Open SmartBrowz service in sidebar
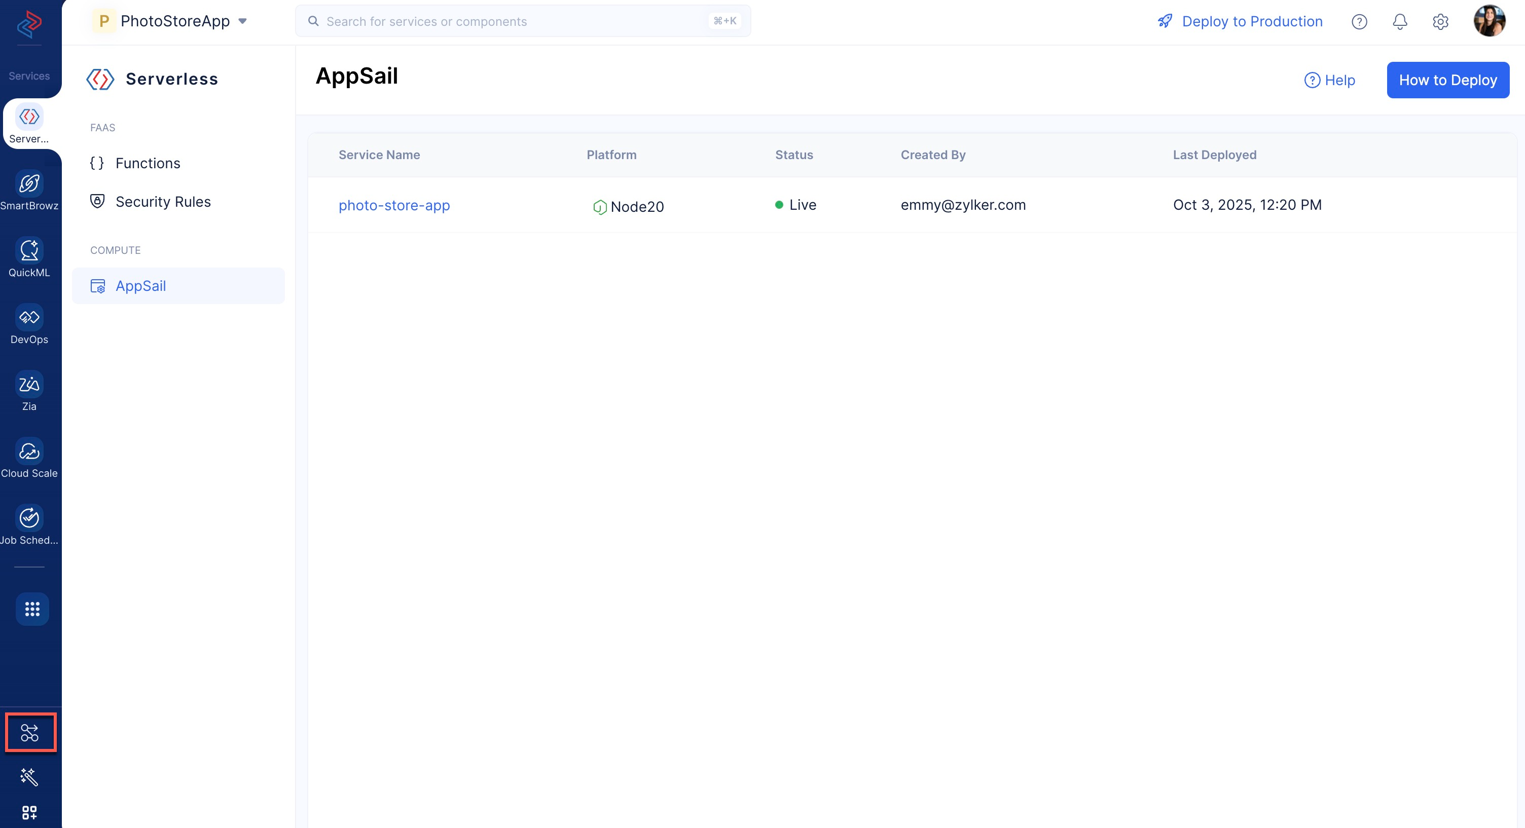The height and width of the screenshot is (828, 1525). 29,184
